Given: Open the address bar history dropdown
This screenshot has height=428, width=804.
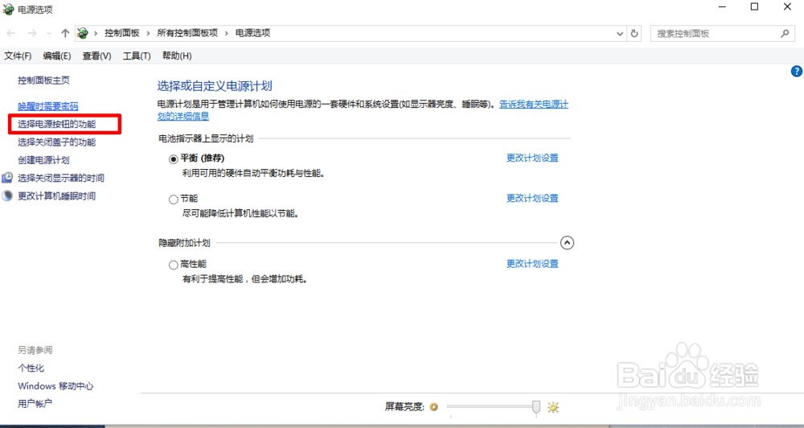Looking at the screenshot, I should (x=620, y=34).
